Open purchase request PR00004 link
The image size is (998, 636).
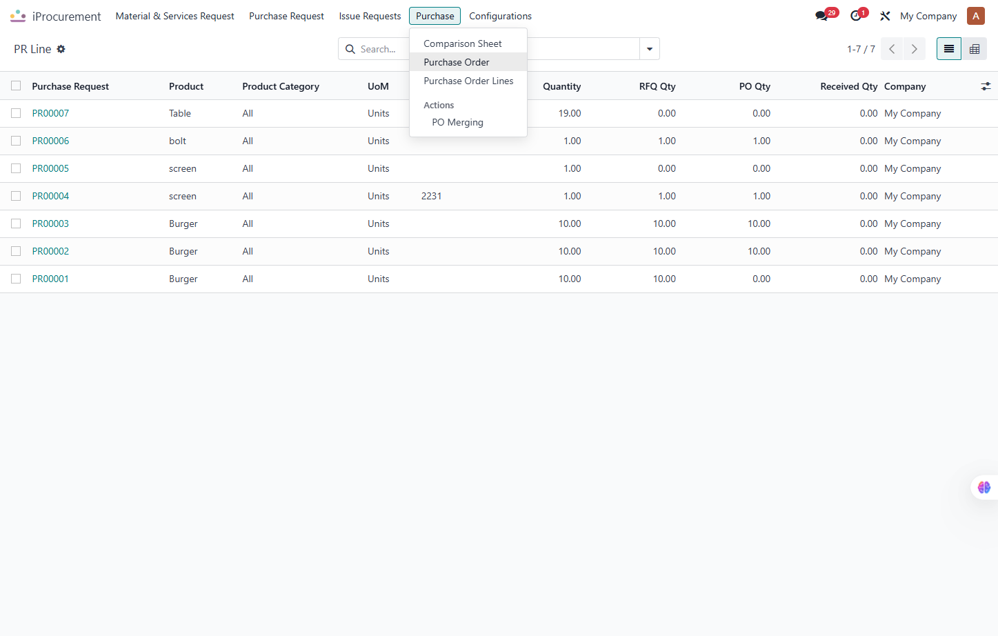(50, 196)
